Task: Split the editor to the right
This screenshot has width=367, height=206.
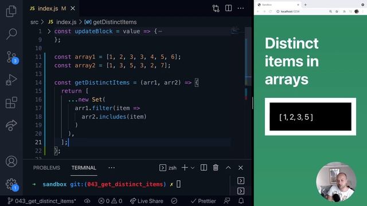Action: coord(228,8)
